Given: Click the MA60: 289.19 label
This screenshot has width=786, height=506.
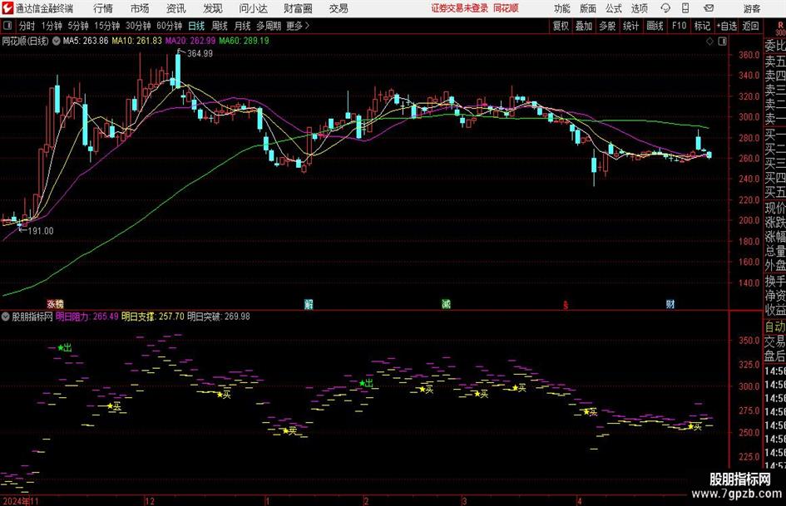Looking at the screenshot, I should pos(245,41).
